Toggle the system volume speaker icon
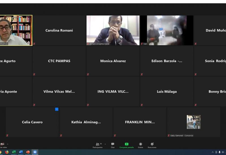This screenshot has height=155, width=226. (223, 152)
